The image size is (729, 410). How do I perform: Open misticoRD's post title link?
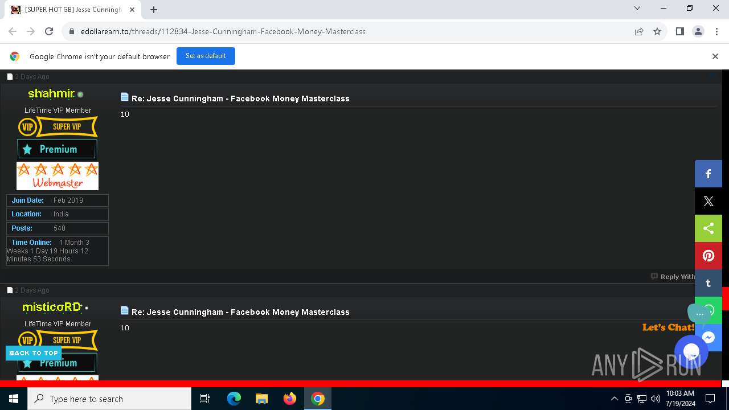(x=240, y=312)
